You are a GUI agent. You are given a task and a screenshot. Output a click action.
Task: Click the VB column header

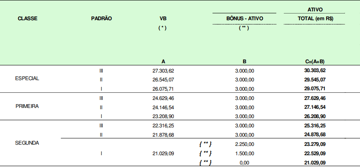(x=163, y=19)
